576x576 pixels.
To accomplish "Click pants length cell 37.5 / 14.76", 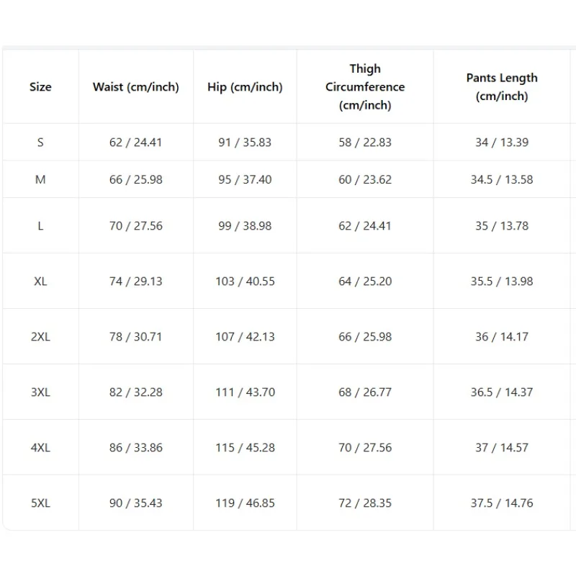I will (502, 503).
